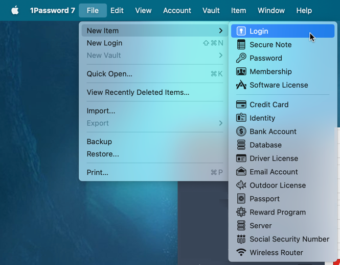Viewport: 340px width, 265px height.
Task: Click the Server rack icon
Action: pos(241,225)
